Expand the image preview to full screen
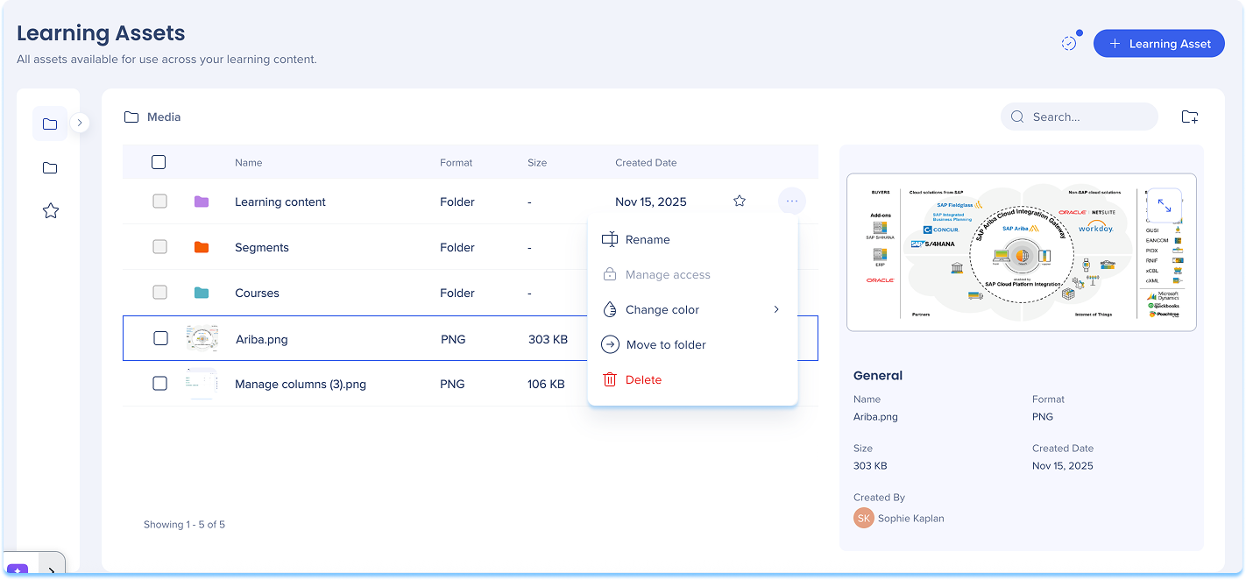 tap(1164, 205)
